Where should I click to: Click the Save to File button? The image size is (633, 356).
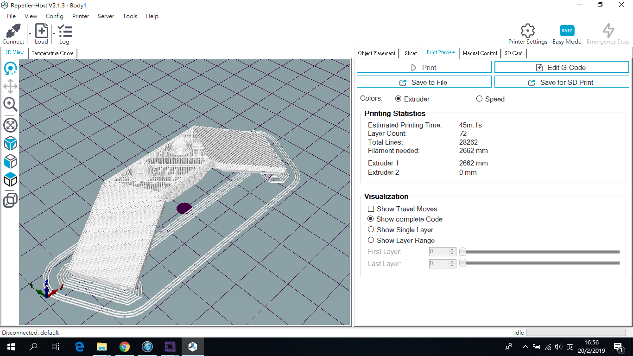click(x=424, y=82)
